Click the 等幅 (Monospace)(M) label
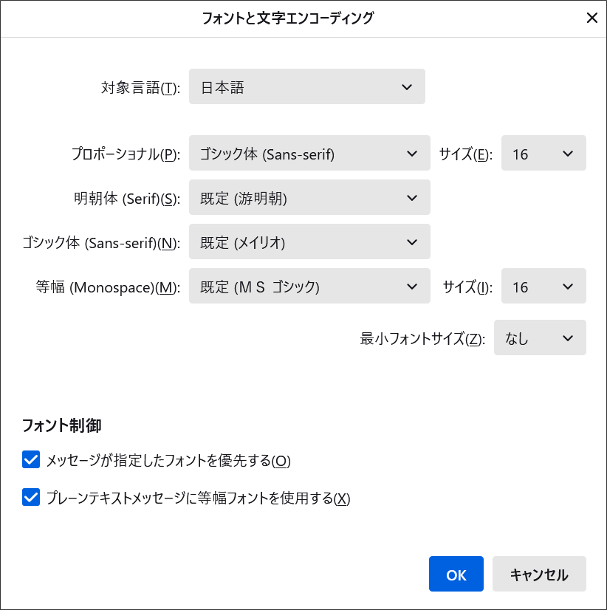The width and height of the screenshot is (607, 610). click(108, 287)
